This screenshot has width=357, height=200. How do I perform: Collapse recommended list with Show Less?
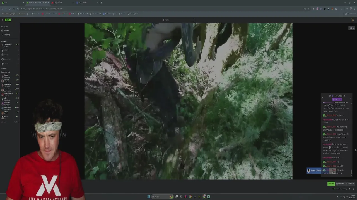pos(16,122)
